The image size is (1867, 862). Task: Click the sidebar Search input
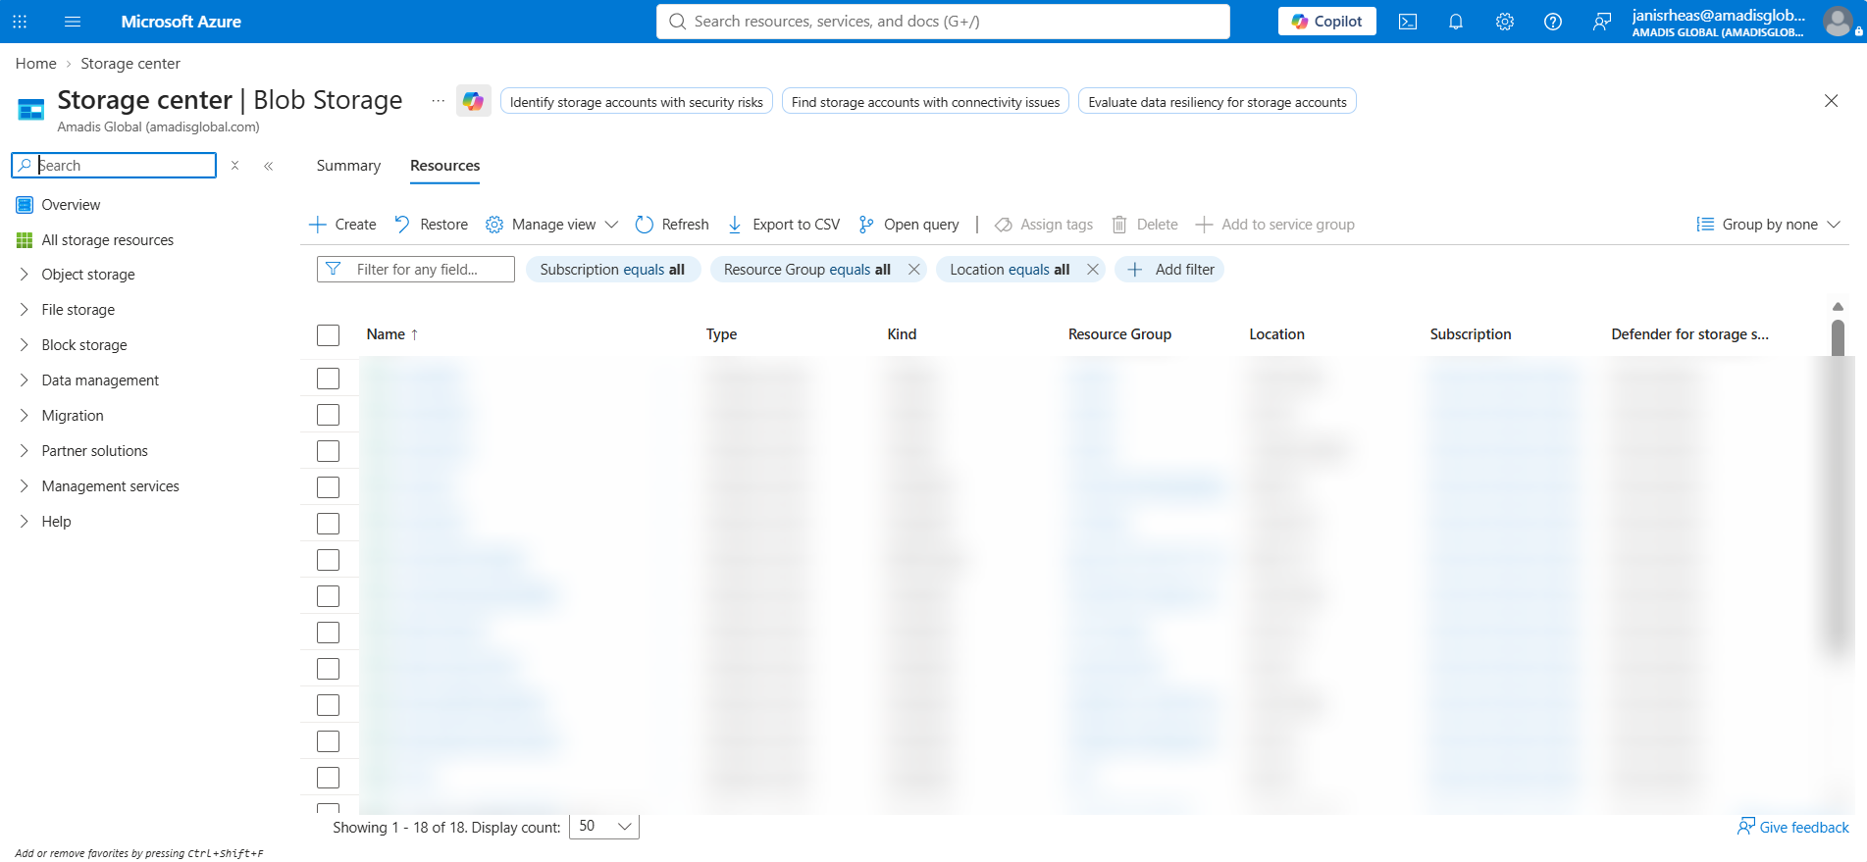pyautogui.click(x=114, y=166)
